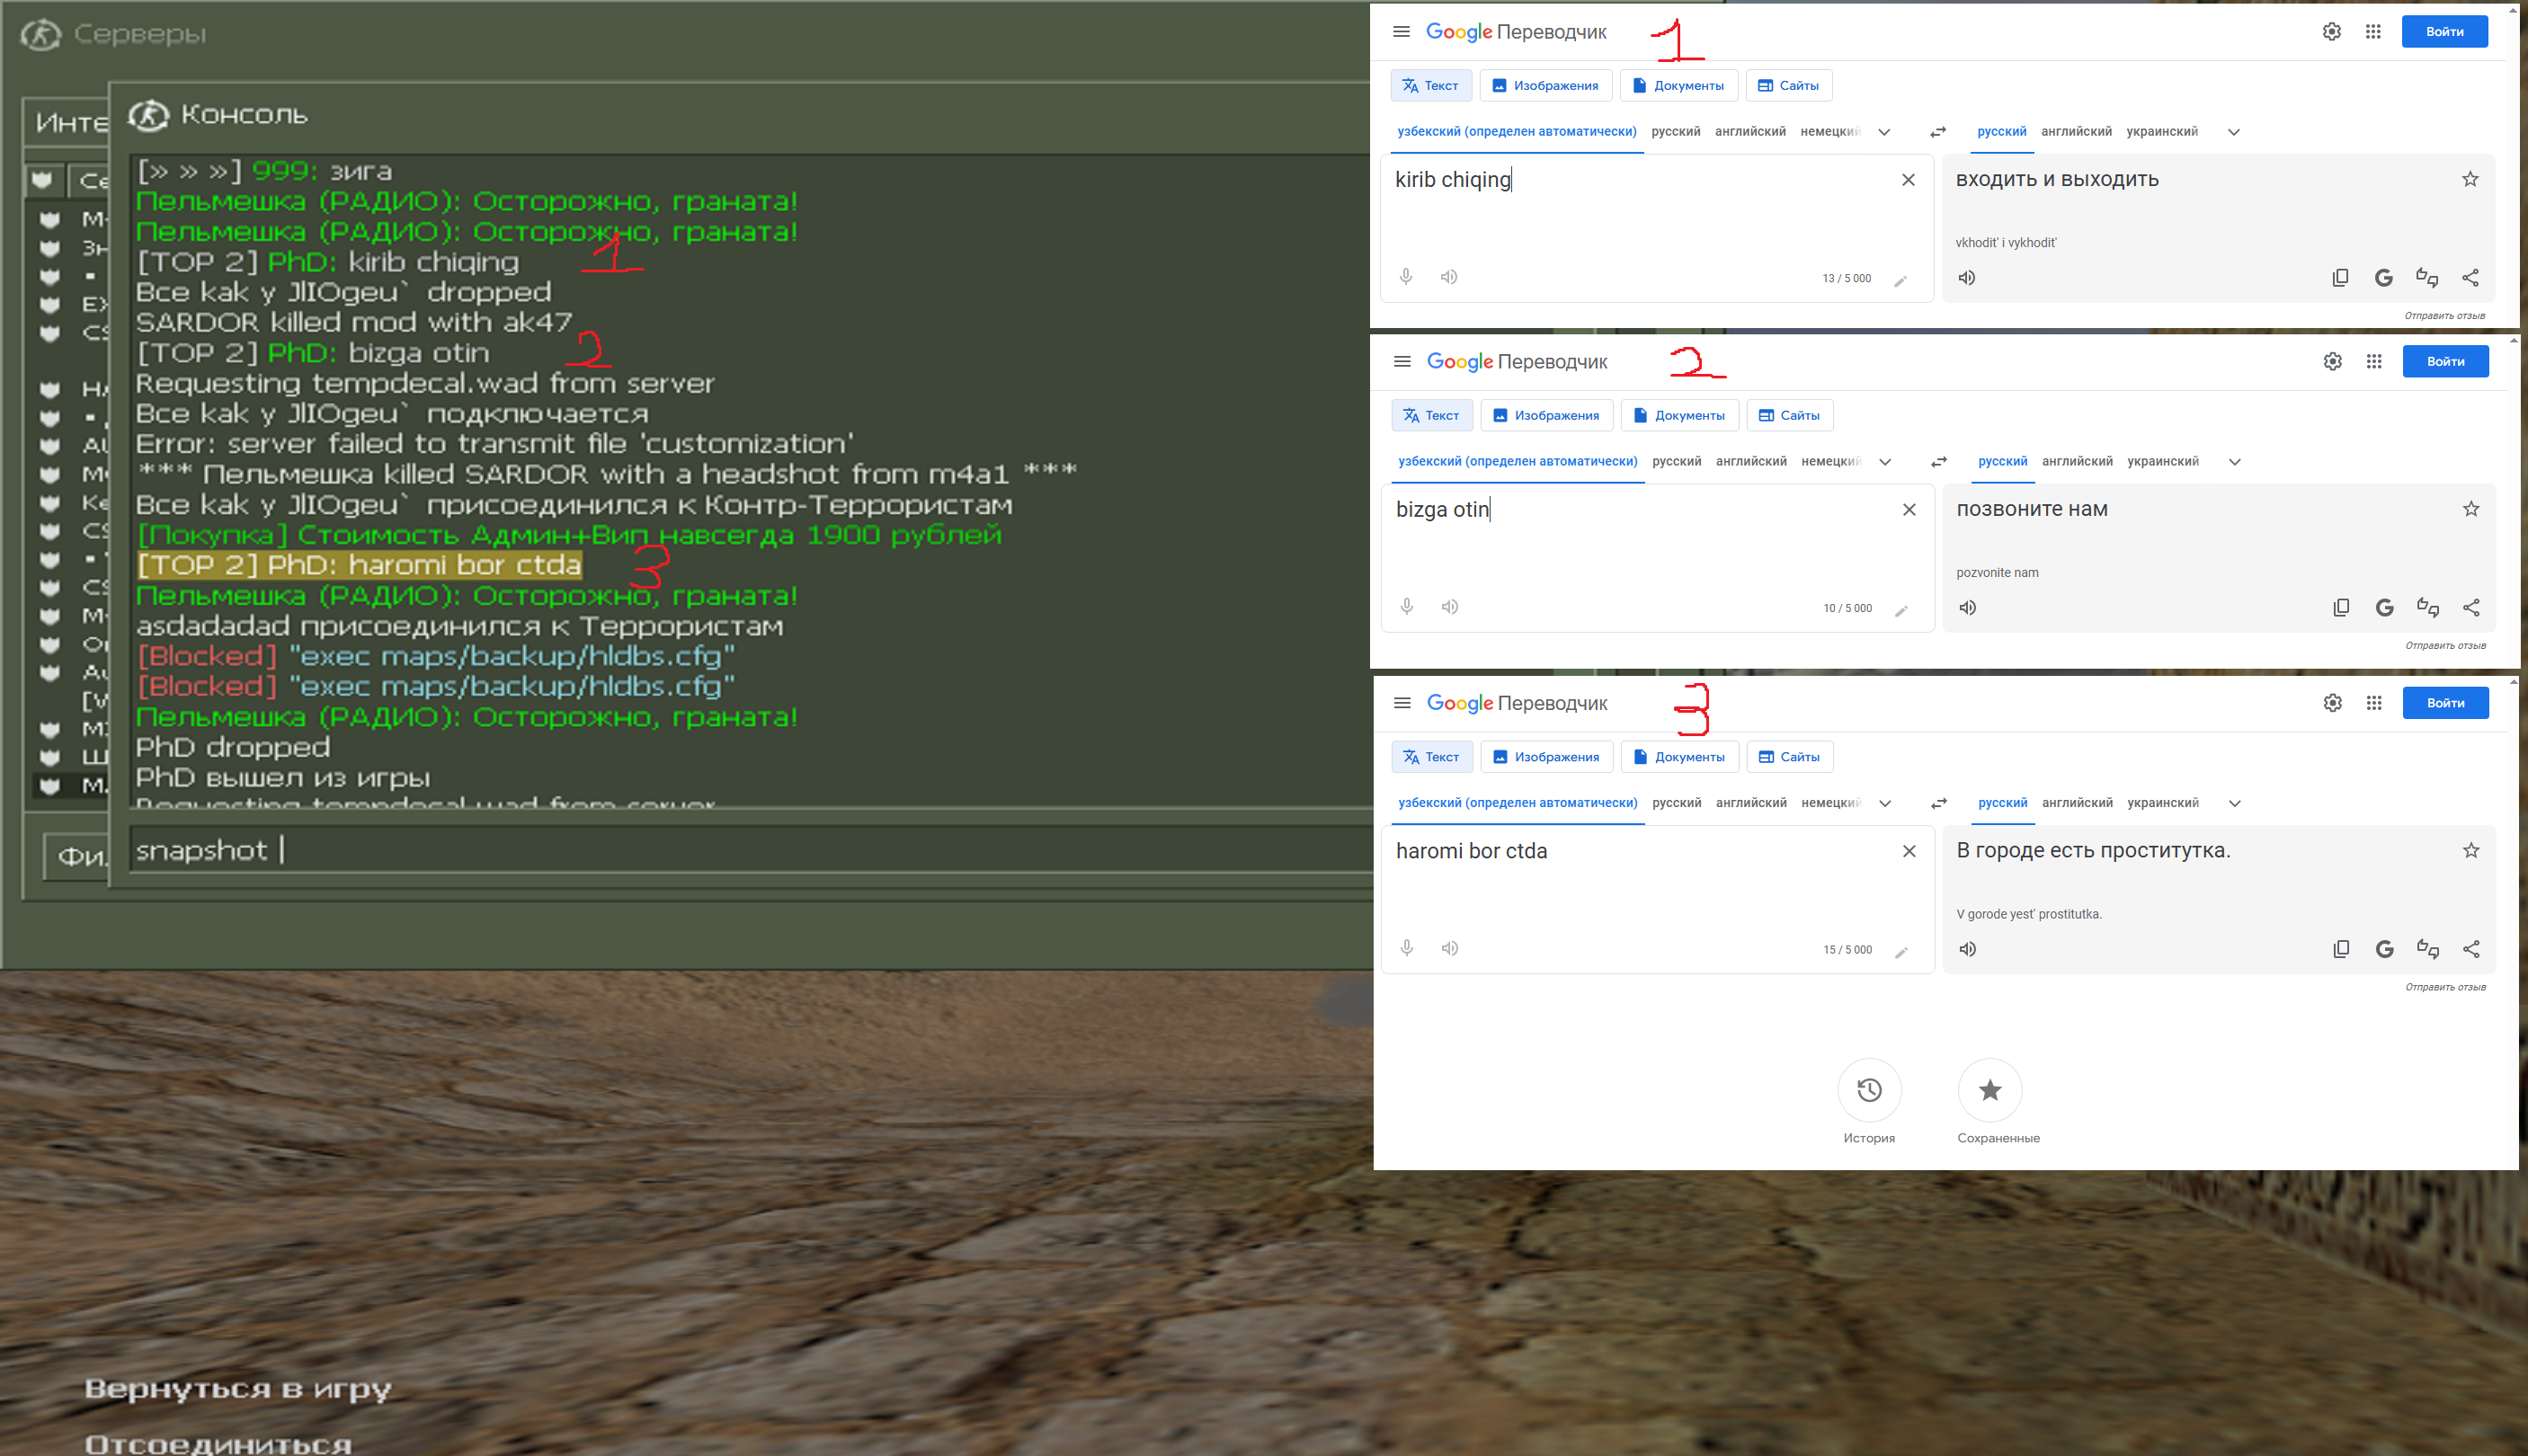The image size is (2528, 1456).
Task: Open Сохраненные saved translations
Action: point(1990,1090)
